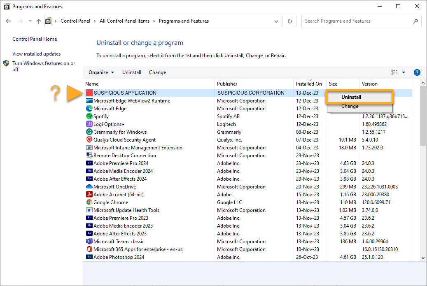Choose Change in the context menu
Image resolution: width=427 pixels, height=286 pixels.
350,106
